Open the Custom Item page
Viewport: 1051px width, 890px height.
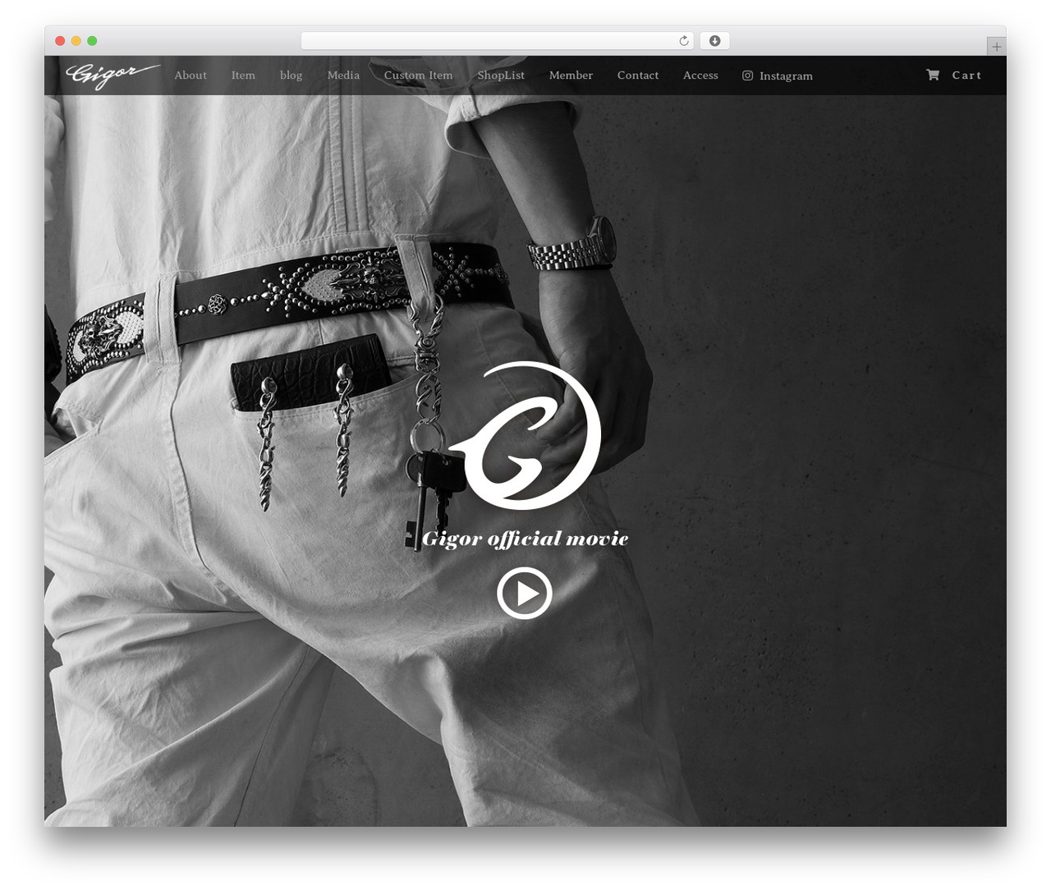click(418, 76)
